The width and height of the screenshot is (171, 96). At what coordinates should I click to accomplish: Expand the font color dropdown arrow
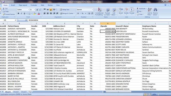[41, 13]
